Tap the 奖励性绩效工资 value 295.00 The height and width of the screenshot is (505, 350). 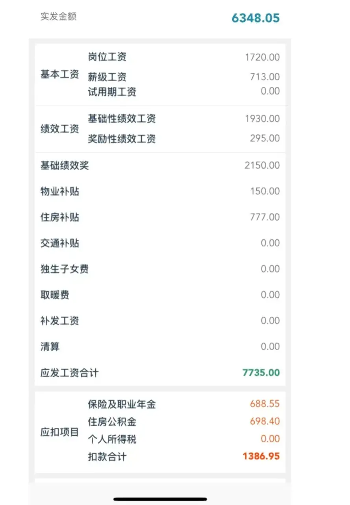(x=265, y=138)
